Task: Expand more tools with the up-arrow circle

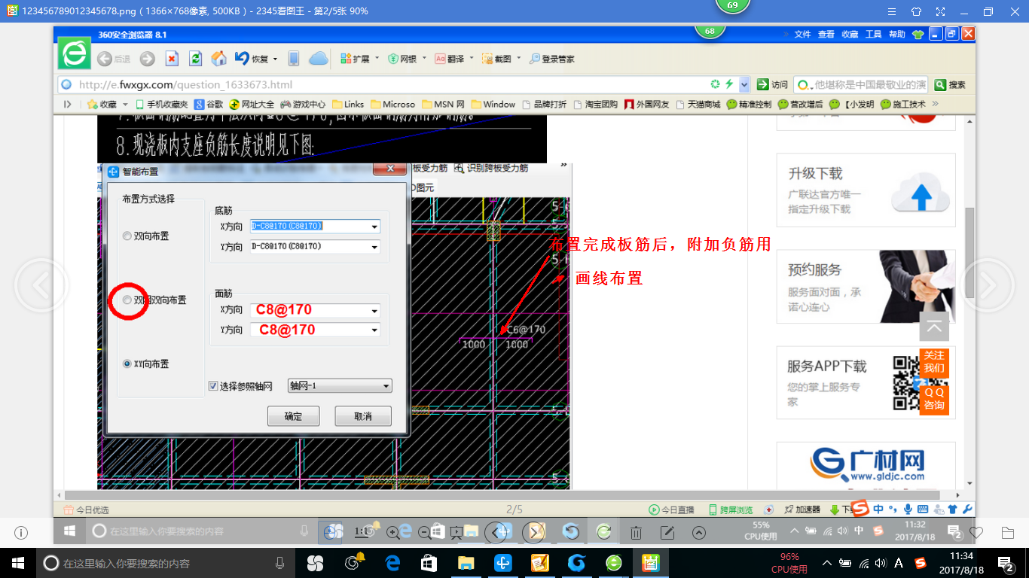Action: 698,532
